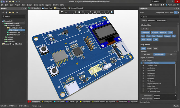Click the second icon in title bar quick access
This screenshot has height=108, width=180.
click(x=4, y=2)
